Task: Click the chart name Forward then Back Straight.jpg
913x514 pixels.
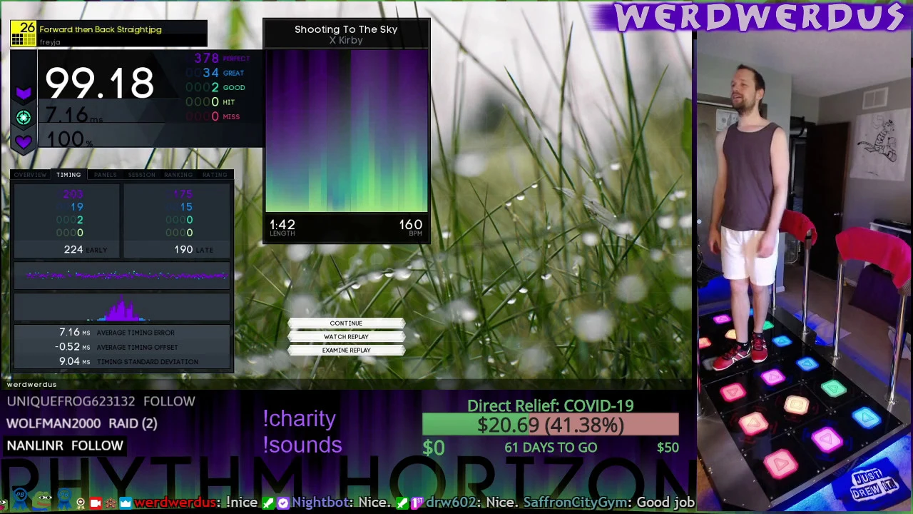Action: (101, 29)
